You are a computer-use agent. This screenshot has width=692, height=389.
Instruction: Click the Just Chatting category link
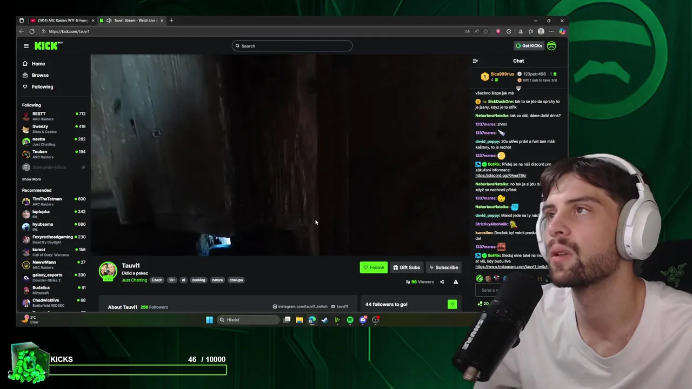click(134, 280)
